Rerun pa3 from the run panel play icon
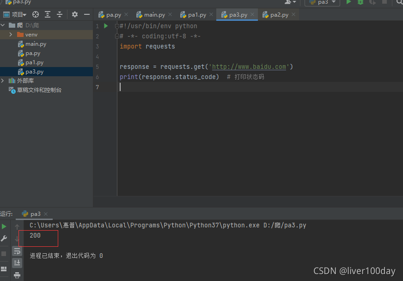 pos(4,226)
